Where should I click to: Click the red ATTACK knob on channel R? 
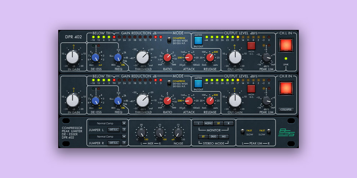coord(189,101)
